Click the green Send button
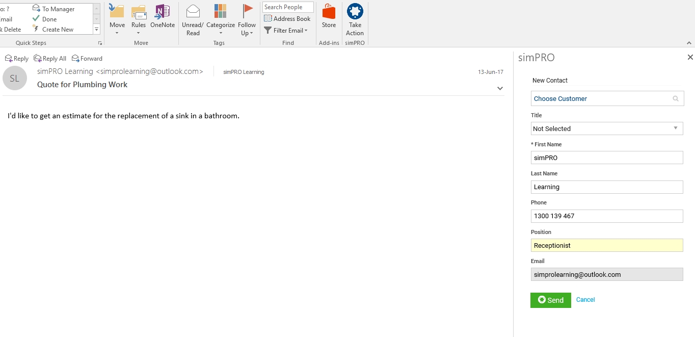Viewport: 695px width, 337px height. point(551,300)
